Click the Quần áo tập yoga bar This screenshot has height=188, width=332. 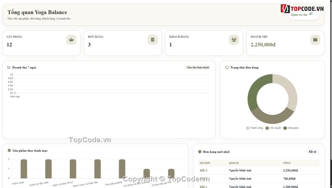(x=48, y=169)
